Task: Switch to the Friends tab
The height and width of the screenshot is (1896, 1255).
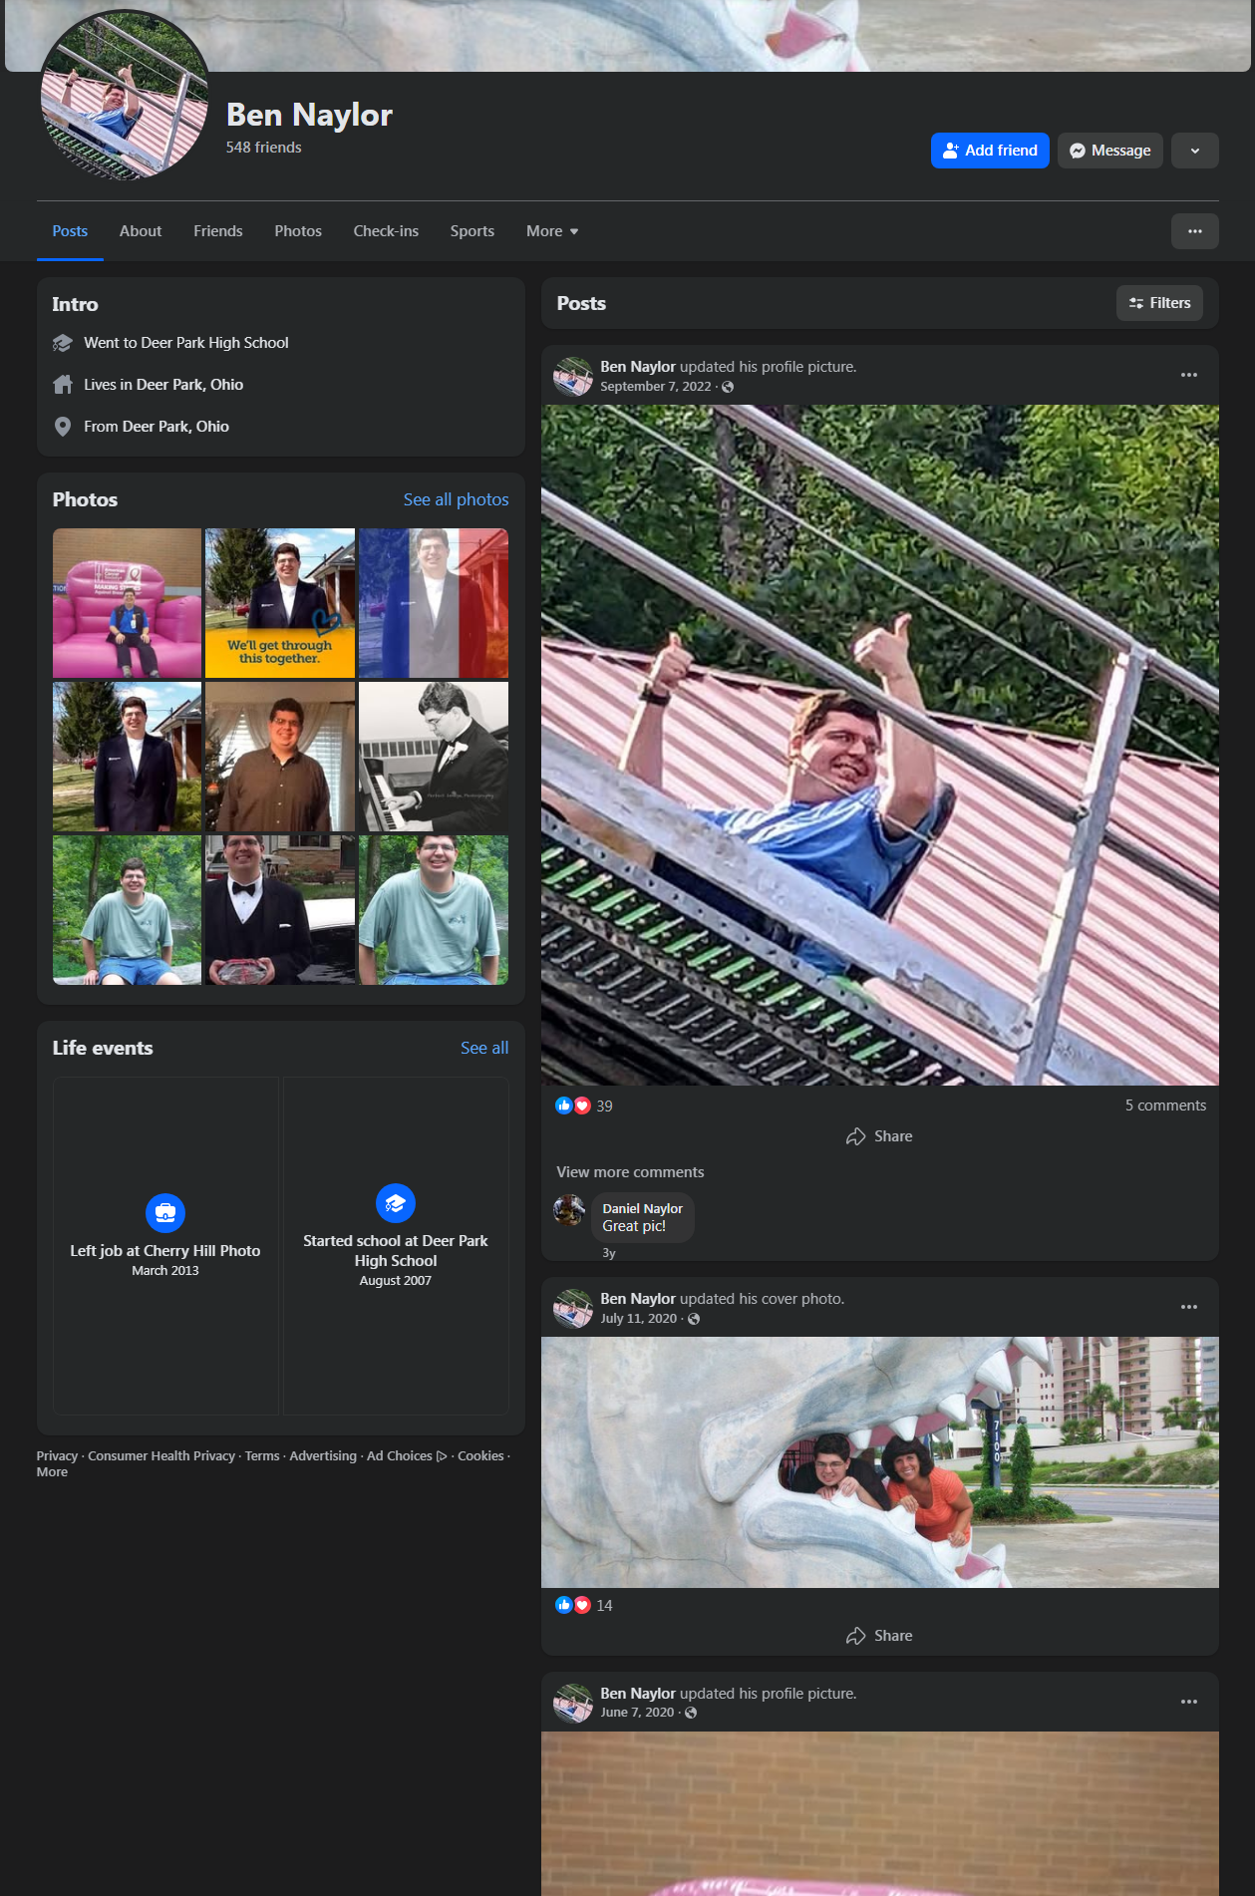Action: (217, 231)
